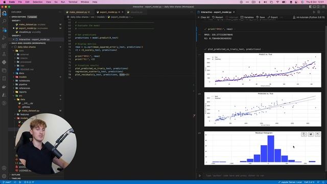327x184 pixels.
Task: Expand the Residual Histogram plot viewer
Action: (317, 134)
